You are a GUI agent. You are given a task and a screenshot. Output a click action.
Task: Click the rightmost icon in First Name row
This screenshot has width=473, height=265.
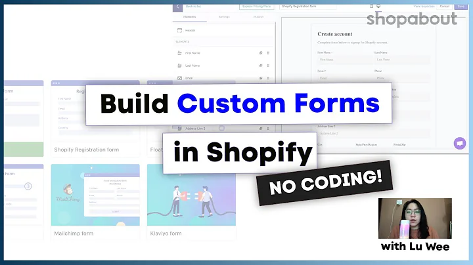point(268,53)
